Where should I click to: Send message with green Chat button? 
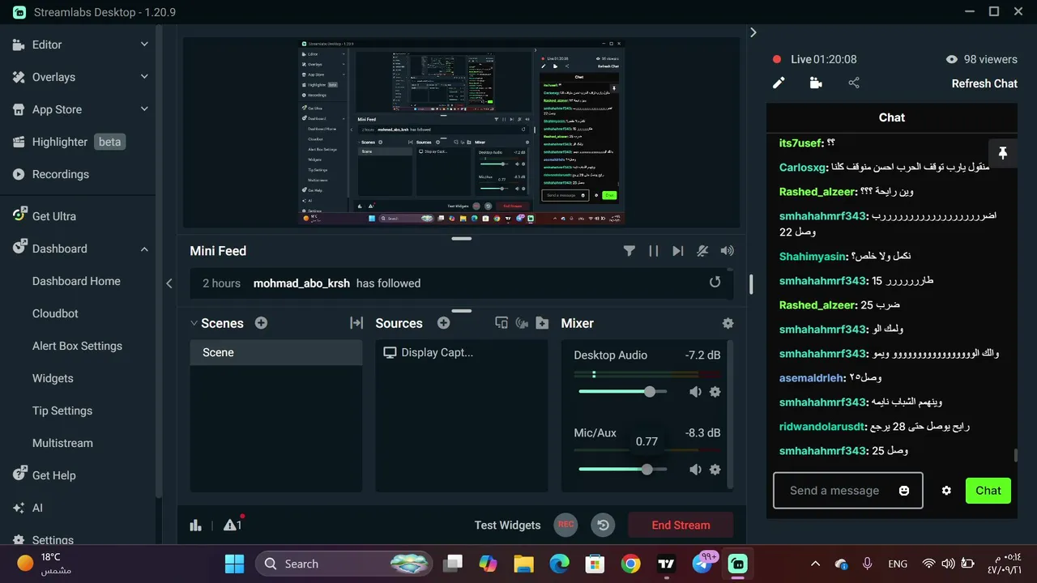[988, 491]
